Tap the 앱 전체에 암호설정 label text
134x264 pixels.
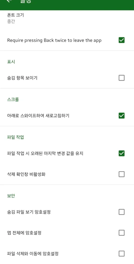tap(24, 233)
